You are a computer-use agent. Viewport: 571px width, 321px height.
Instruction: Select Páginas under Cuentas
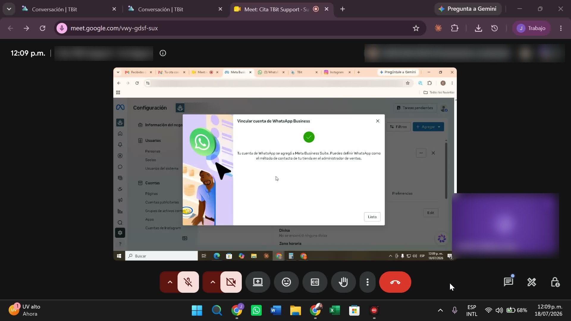tap(151, 194)
